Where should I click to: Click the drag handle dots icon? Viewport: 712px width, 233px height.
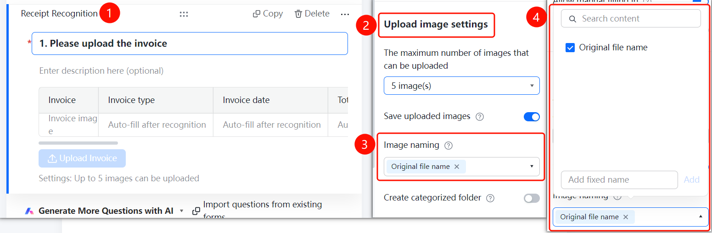coord(184,14)
